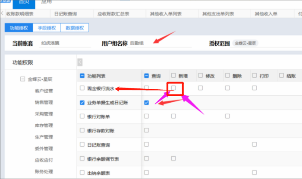Enable 打印 permission for 现金银行流水
The image size is (302, 179).
(255, 88)
